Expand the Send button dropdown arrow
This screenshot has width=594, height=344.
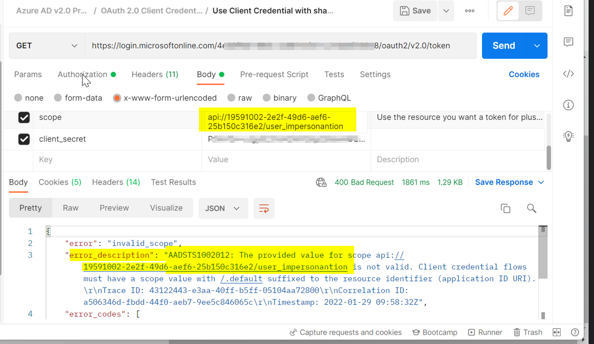click(537, 46)
